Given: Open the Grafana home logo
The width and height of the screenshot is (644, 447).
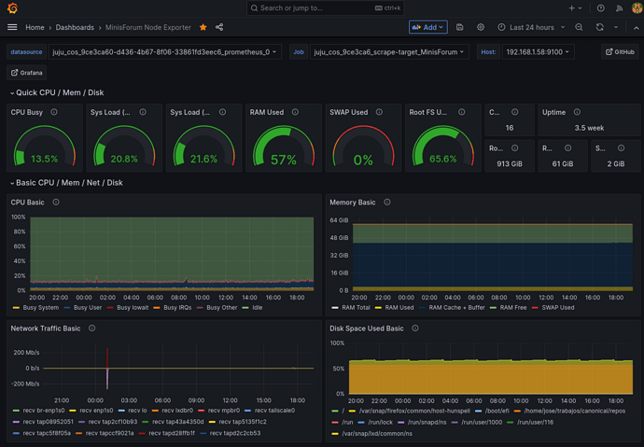Looking at the screenshot, I should 13,7.
